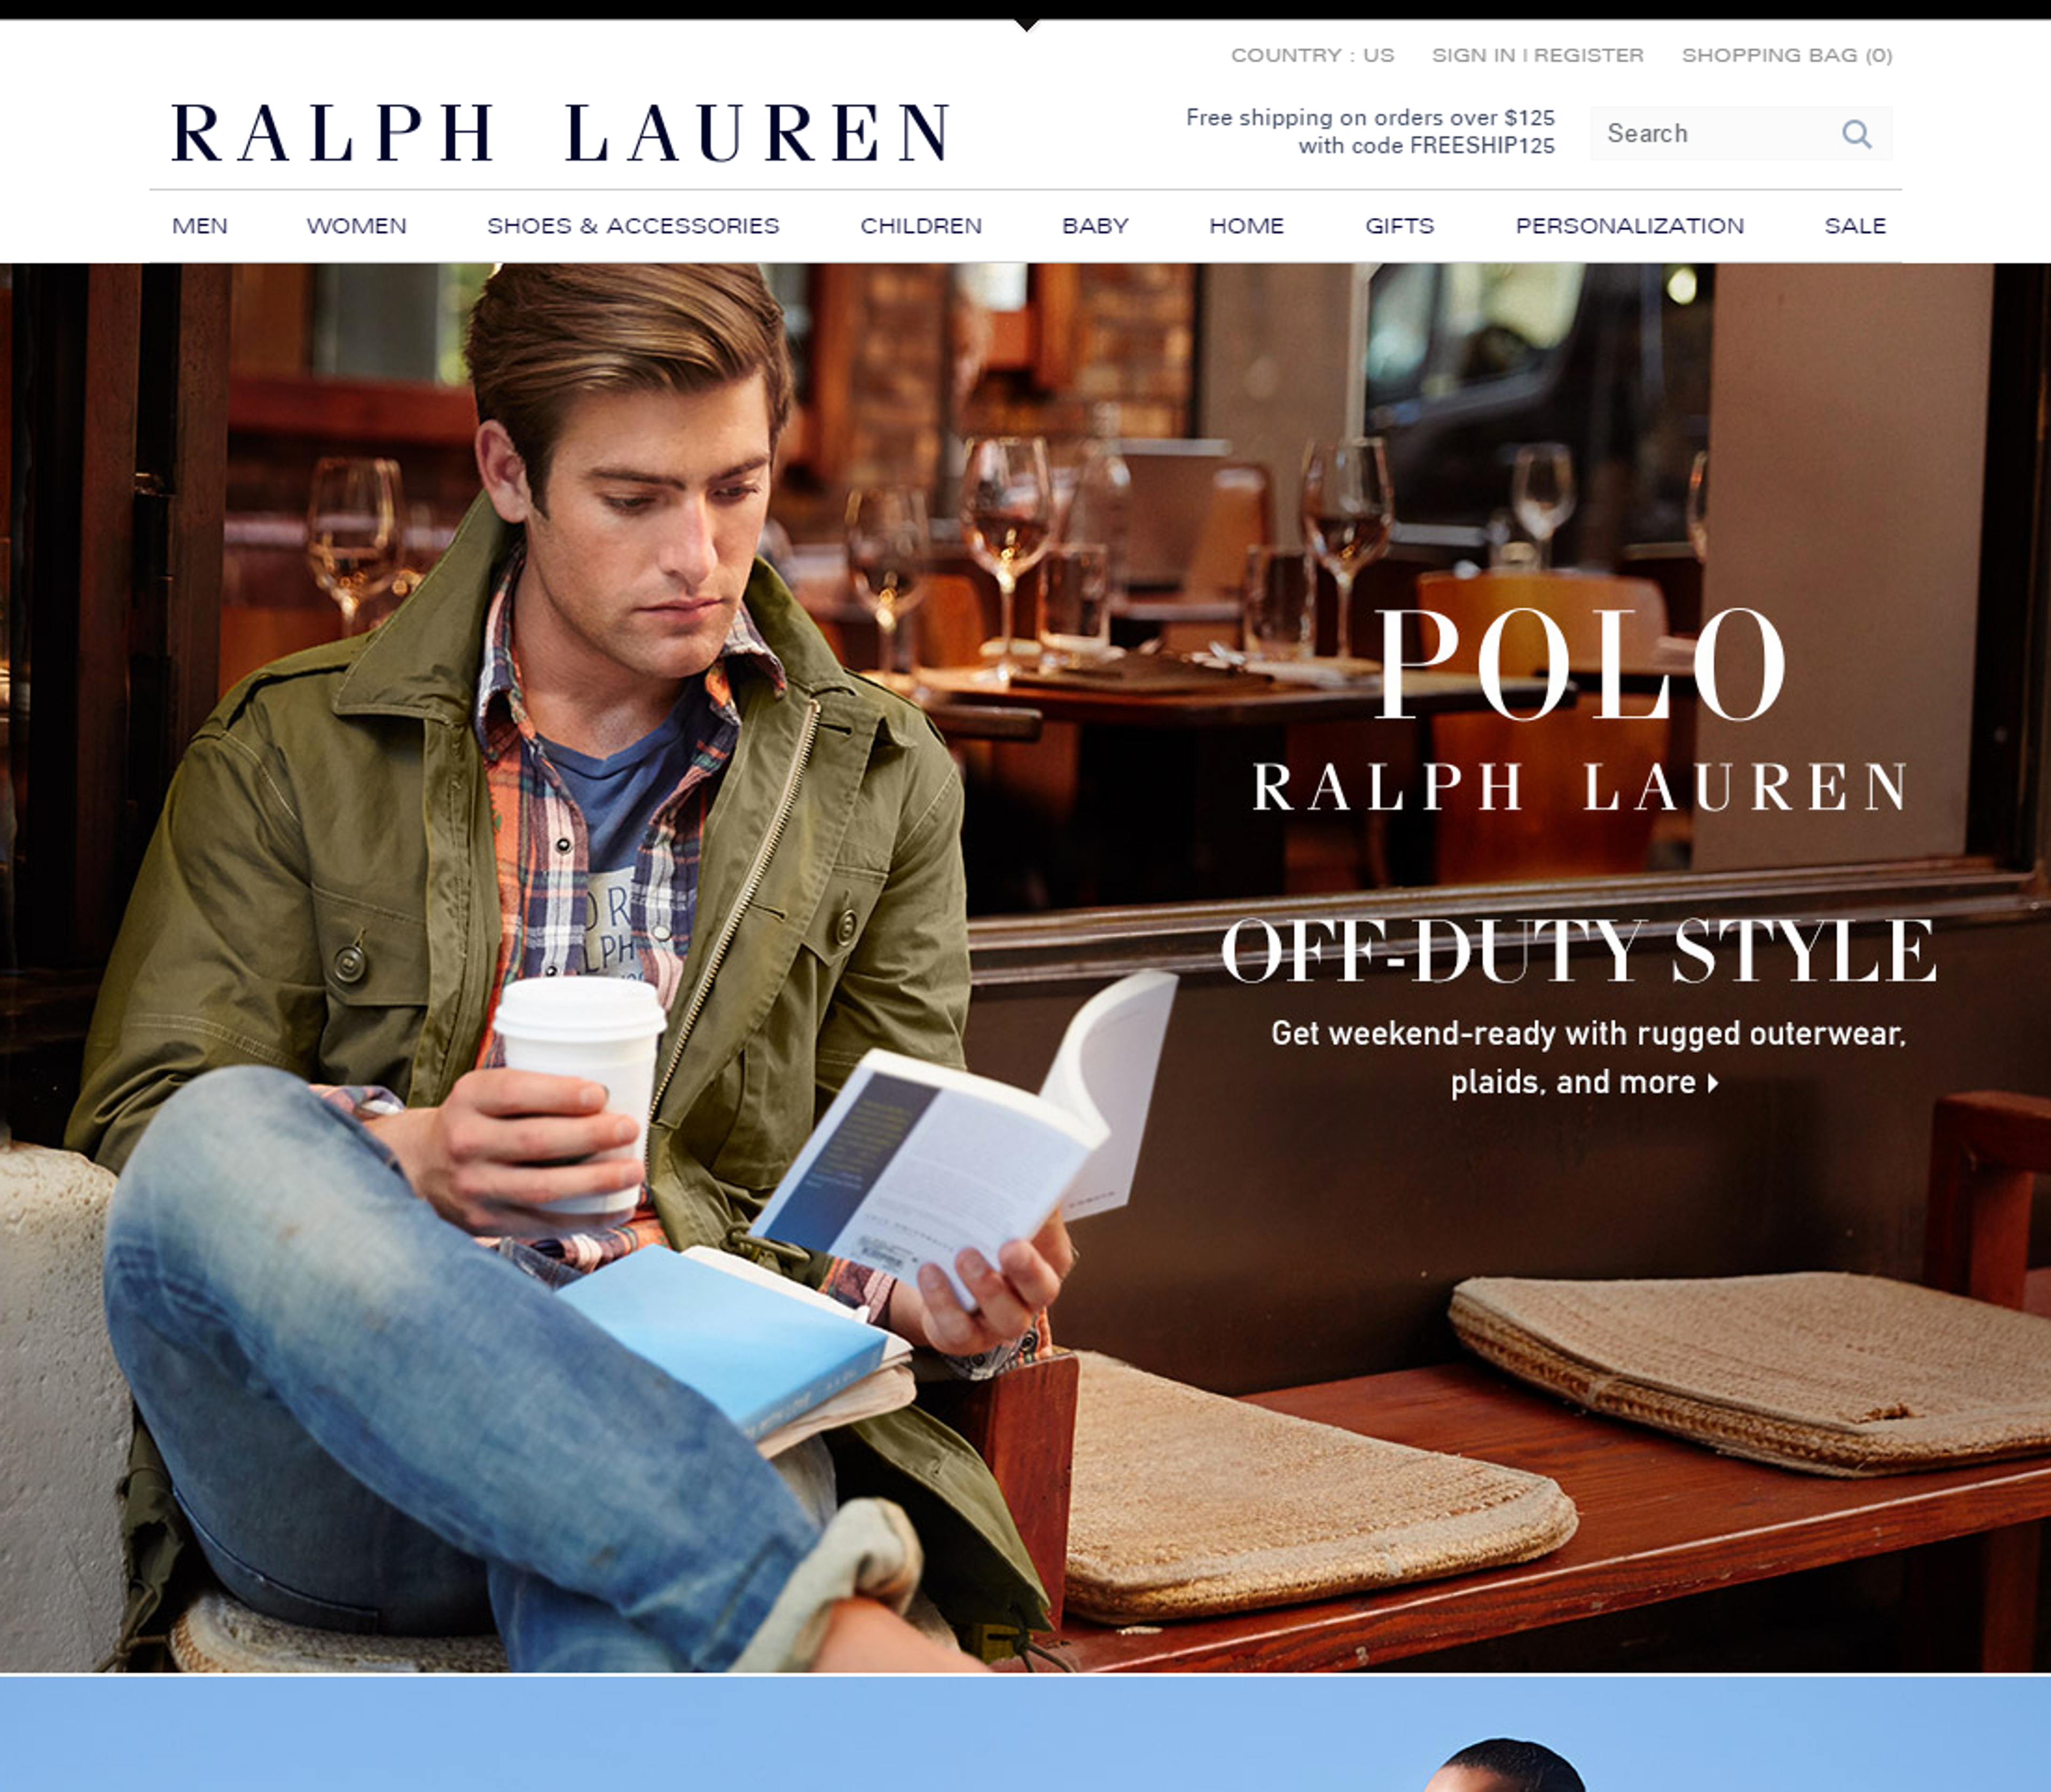Open the BABY menu

(x=1095, y=226)
